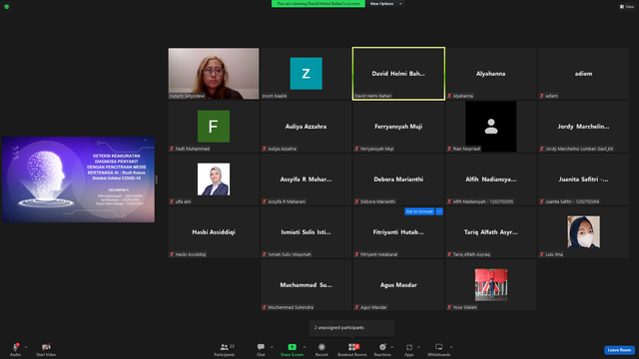Screen dimensions: 639x359
Task: Click muted mic icon beside Fadli Muhammad
Action: point(172,149)
